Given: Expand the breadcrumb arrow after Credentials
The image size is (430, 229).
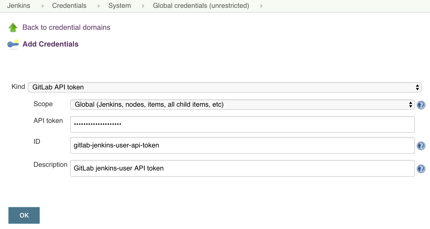Looking at the screenshot, I should (x=99, y=6).
